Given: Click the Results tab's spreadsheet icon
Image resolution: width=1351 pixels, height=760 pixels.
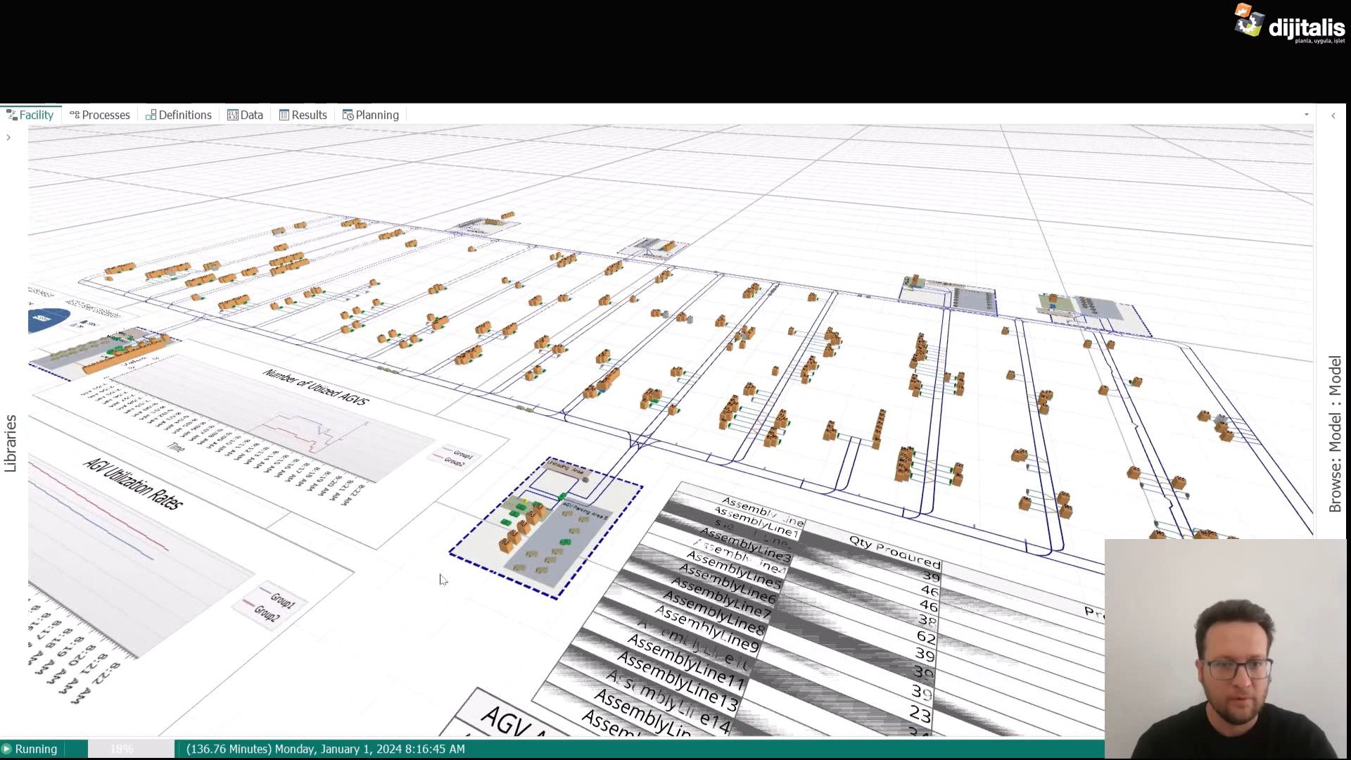Looking at the screenshot, I should click(283, 115).
